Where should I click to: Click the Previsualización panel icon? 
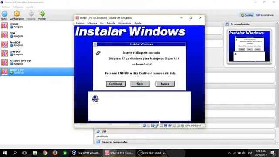[x=227, y=24]
